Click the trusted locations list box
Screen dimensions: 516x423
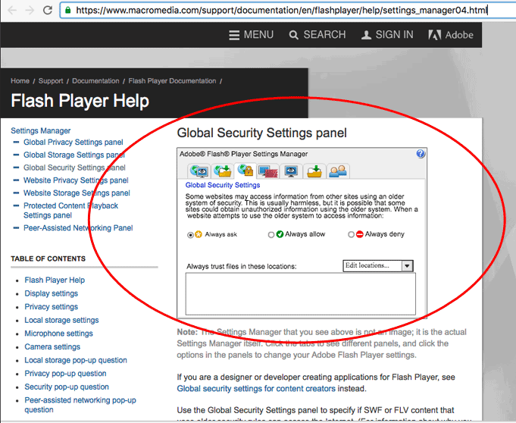point(301,294)
